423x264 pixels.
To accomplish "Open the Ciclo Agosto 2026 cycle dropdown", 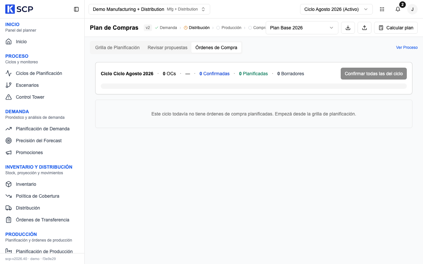I will pos(336,9).
